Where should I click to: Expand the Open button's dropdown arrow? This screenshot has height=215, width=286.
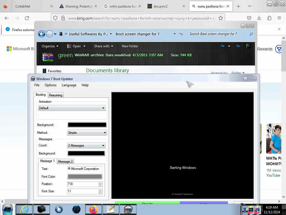point(84,46)
